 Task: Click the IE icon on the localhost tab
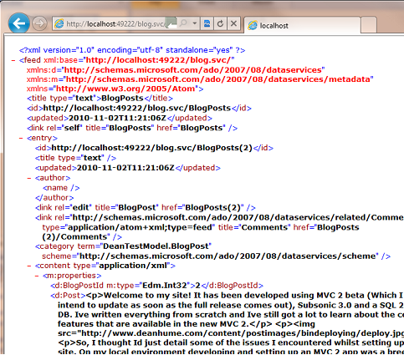[x=253, y=25]
